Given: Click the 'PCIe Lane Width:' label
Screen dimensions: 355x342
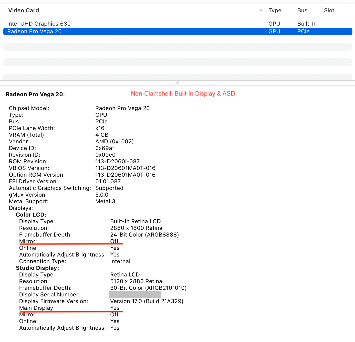Looking at the screenshot, I should pos(32,128).
